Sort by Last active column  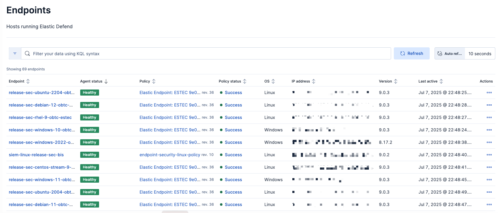point(441,81)
